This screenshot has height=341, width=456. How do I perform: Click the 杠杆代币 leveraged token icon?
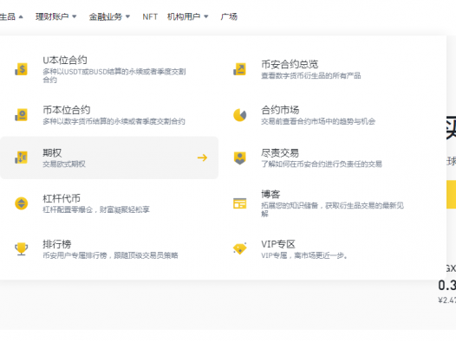[x=21, y=203]
